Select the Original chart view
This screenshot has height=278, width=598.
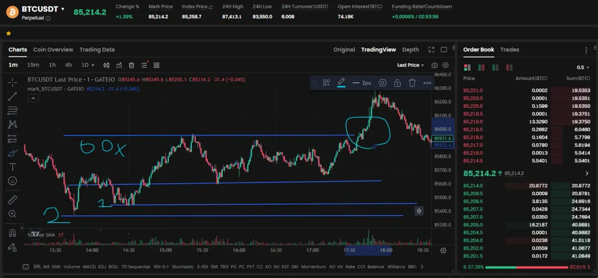point(344,49)
